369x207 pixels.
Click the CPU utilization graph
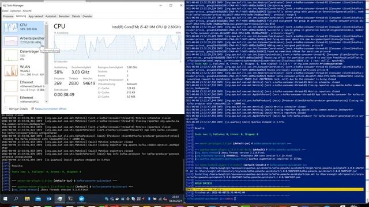118,47
